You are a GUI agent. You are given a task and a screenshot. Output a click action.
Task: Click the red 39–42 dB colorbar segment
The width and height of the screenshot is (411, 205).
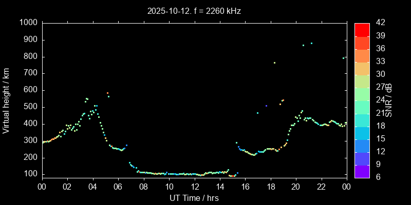(x=362, y=30)
